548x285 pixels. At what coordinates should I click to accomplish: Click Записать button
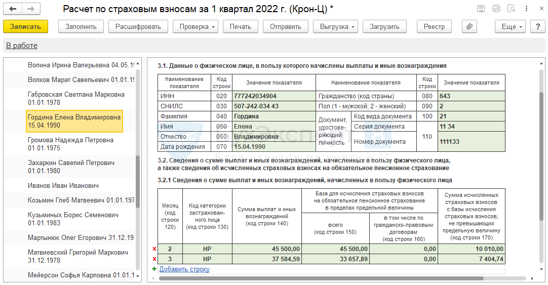click(x=25, y=26)
